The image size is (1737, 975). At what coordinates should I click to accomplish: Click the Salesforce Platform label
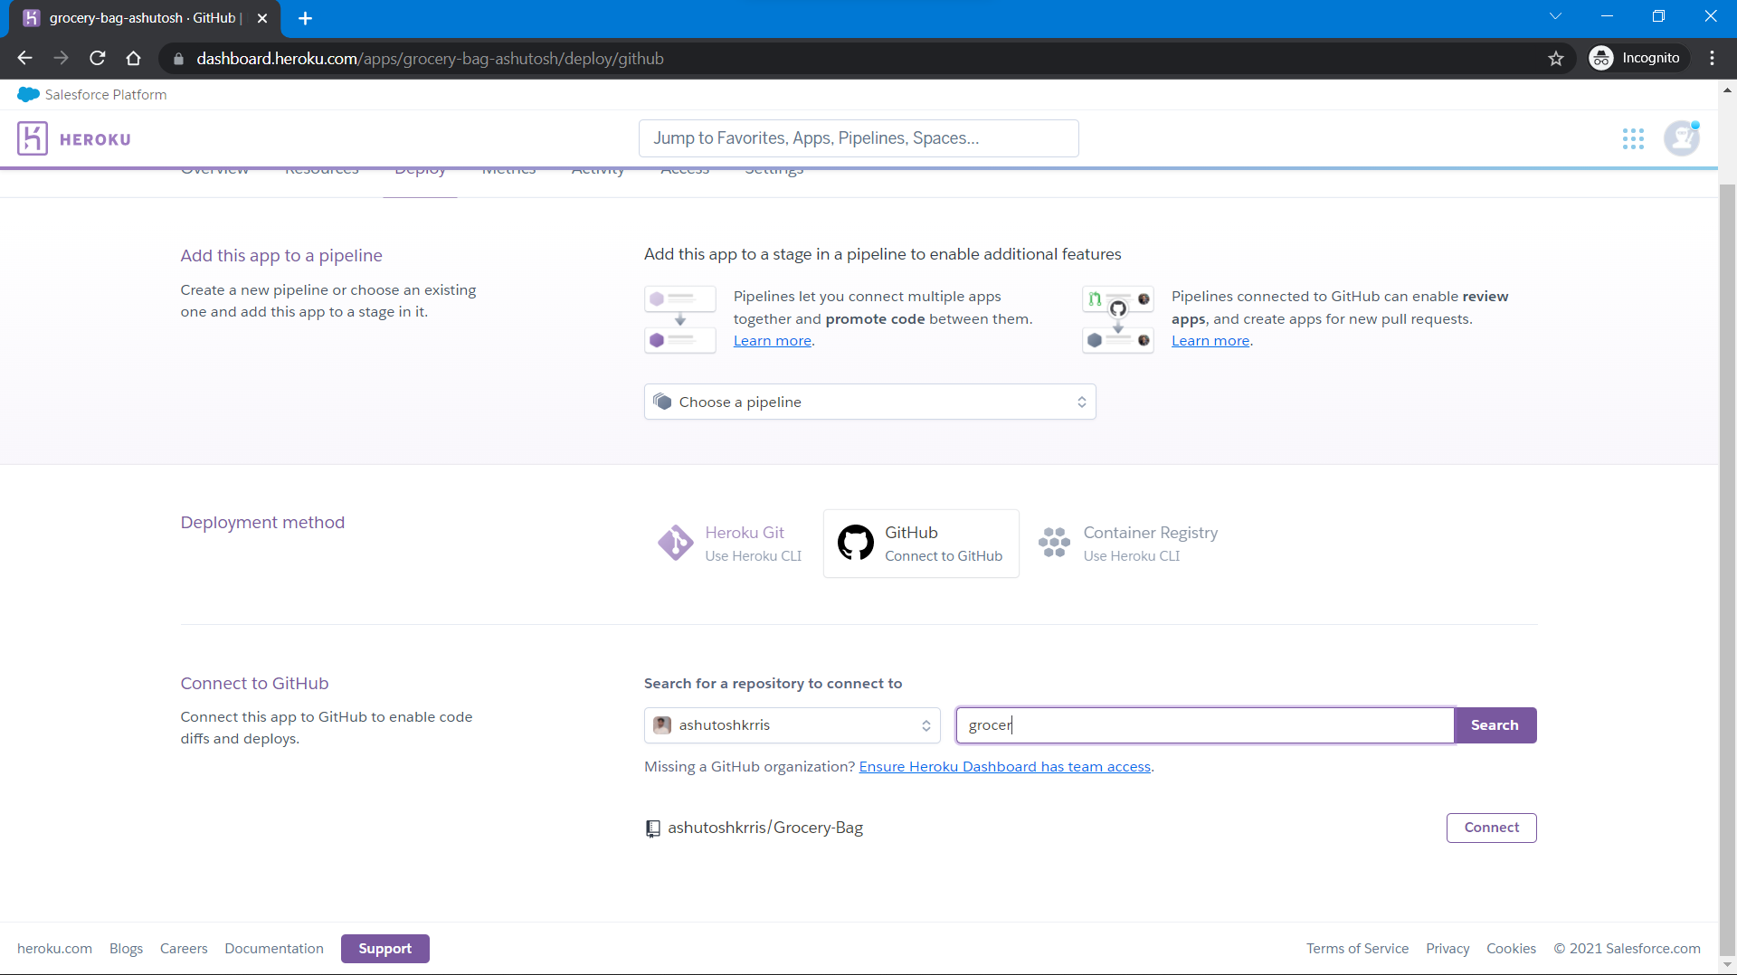(106, 95)
